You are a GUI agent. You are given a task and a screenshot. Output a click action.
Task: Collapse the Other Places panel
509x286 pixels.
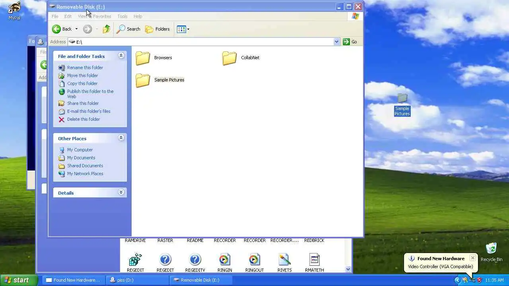coord(121,138)
